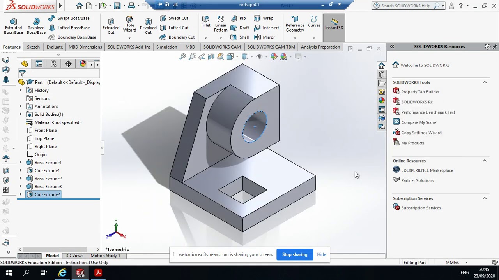
Task: Open the Hole Wizard tool
Action: pyautogui.click(x=129, y=24)
